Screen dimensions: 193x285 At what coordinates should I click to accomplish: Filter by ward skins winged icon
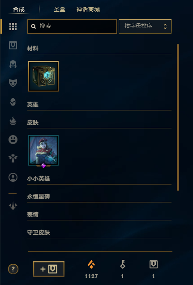13,158
